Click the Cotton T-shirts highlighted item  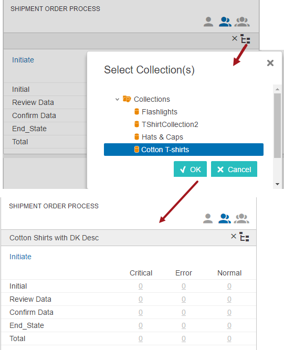click(184, 150)
